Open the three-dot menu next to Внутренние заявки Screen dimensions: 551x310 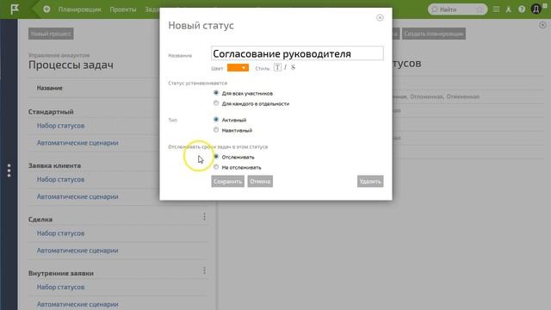204,270
